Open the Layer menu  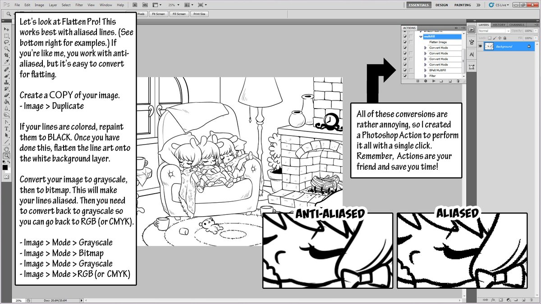point(53,5)
